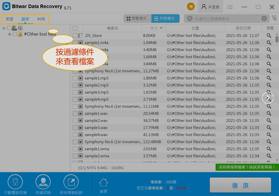Open the hamburger menu icon
This screenshot has height=196, width=279.
(x=230, y=7)
